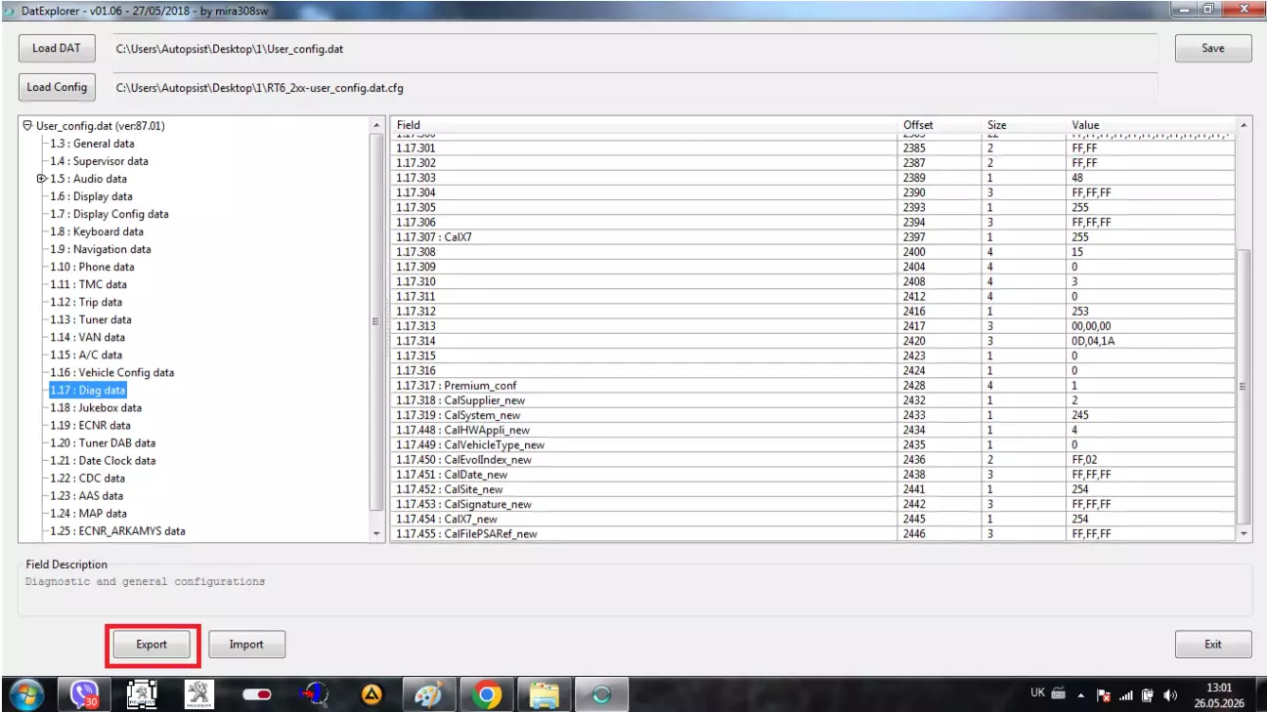This screenshot has width=1267, height=712.
Task: Click the Load DAT button
Action: (57, 49)
